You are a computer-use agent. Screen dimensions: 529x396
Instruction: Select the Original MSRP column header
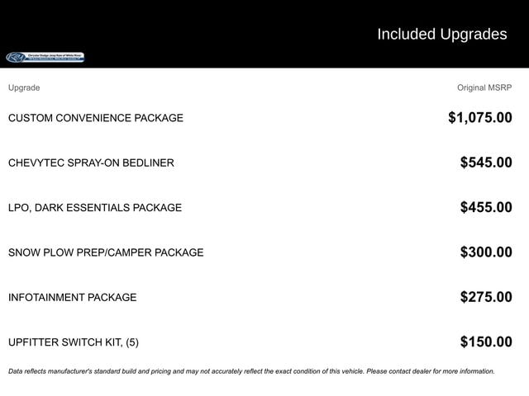(x=484, y=87)
